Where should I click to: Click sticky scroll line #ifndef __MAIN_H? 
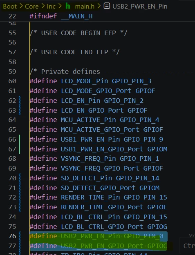[x=61, y=16]
